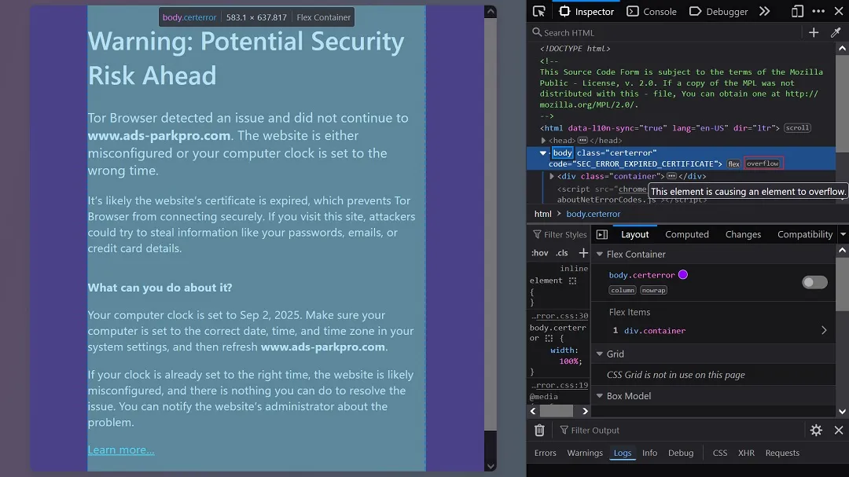The width and height of the screenshot is (849, 477).
Task: Switch to the Console tab
Action: pos(652,11)
